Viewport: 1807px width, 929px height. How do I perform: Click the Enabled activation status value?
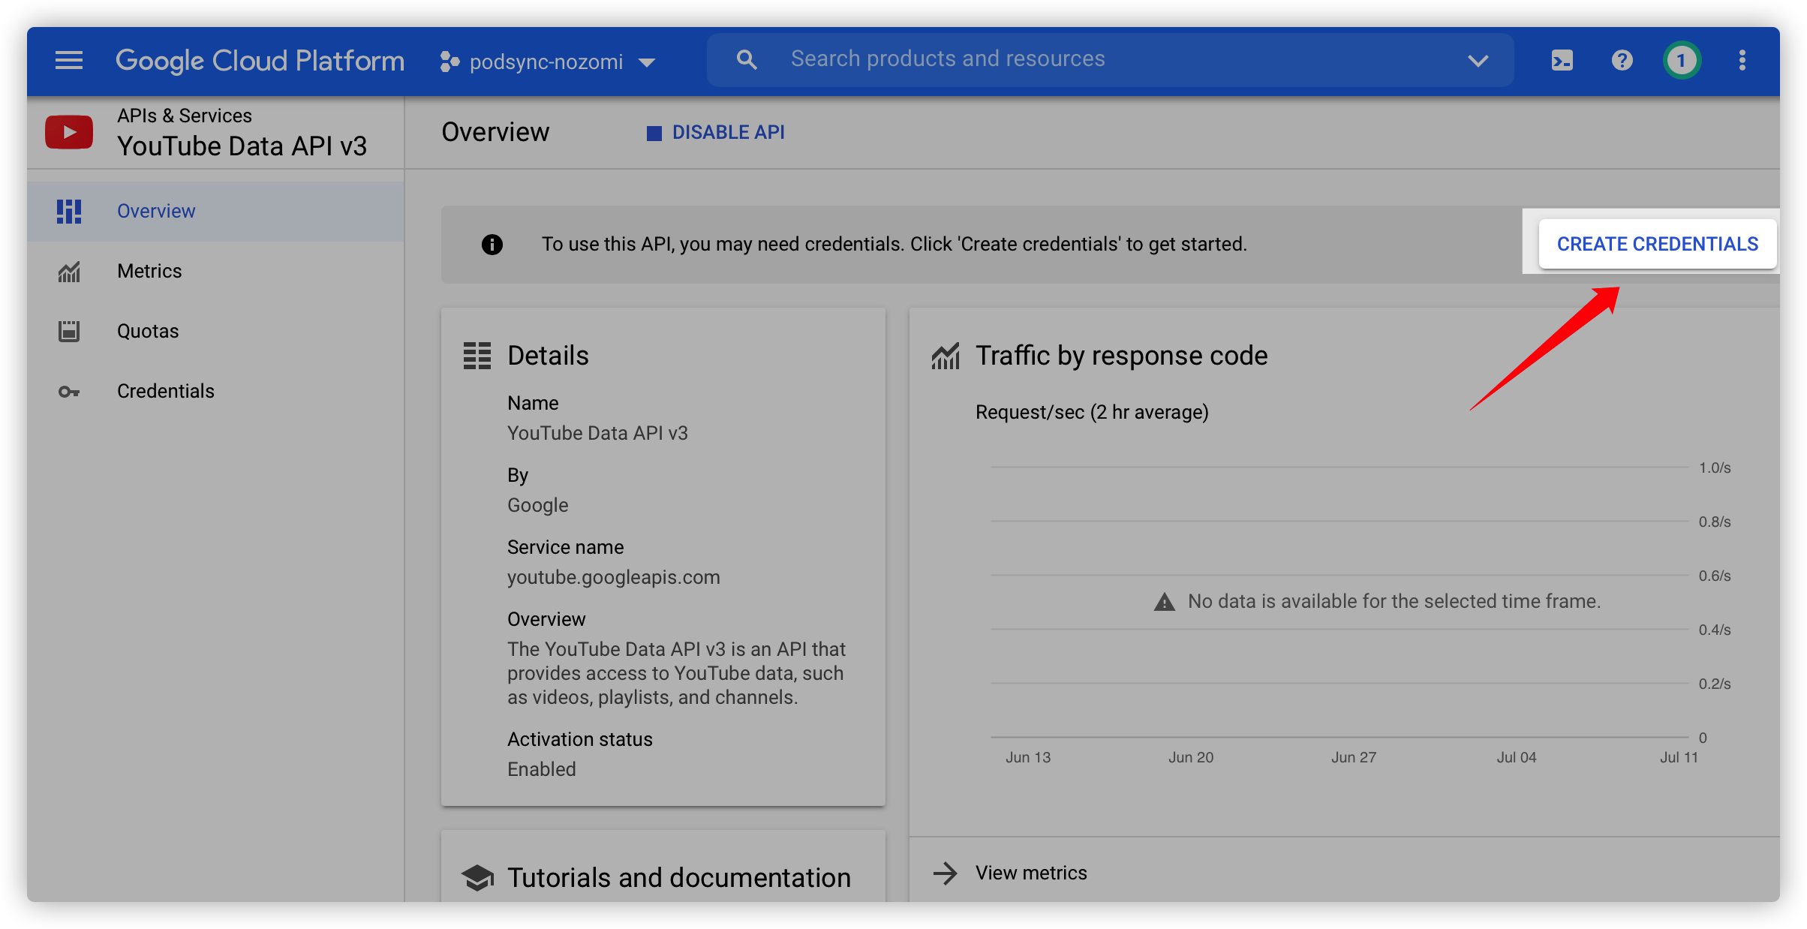coord(542,769)
